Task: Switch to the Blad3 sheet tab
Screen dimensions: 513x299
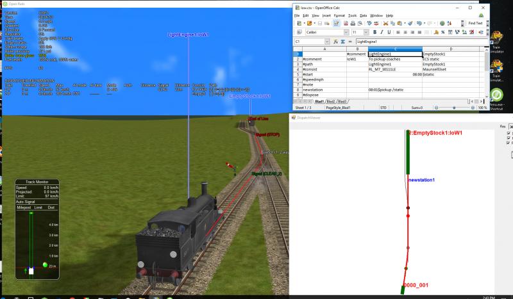Action: coord(342,101)
